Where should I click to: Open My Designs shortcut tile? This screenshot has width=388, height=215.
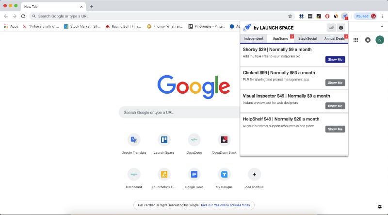(224, 179)
